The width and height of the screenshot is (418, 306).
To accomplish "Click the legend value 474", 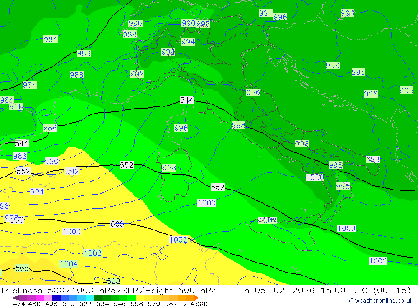I will click(x=19, y=304).
